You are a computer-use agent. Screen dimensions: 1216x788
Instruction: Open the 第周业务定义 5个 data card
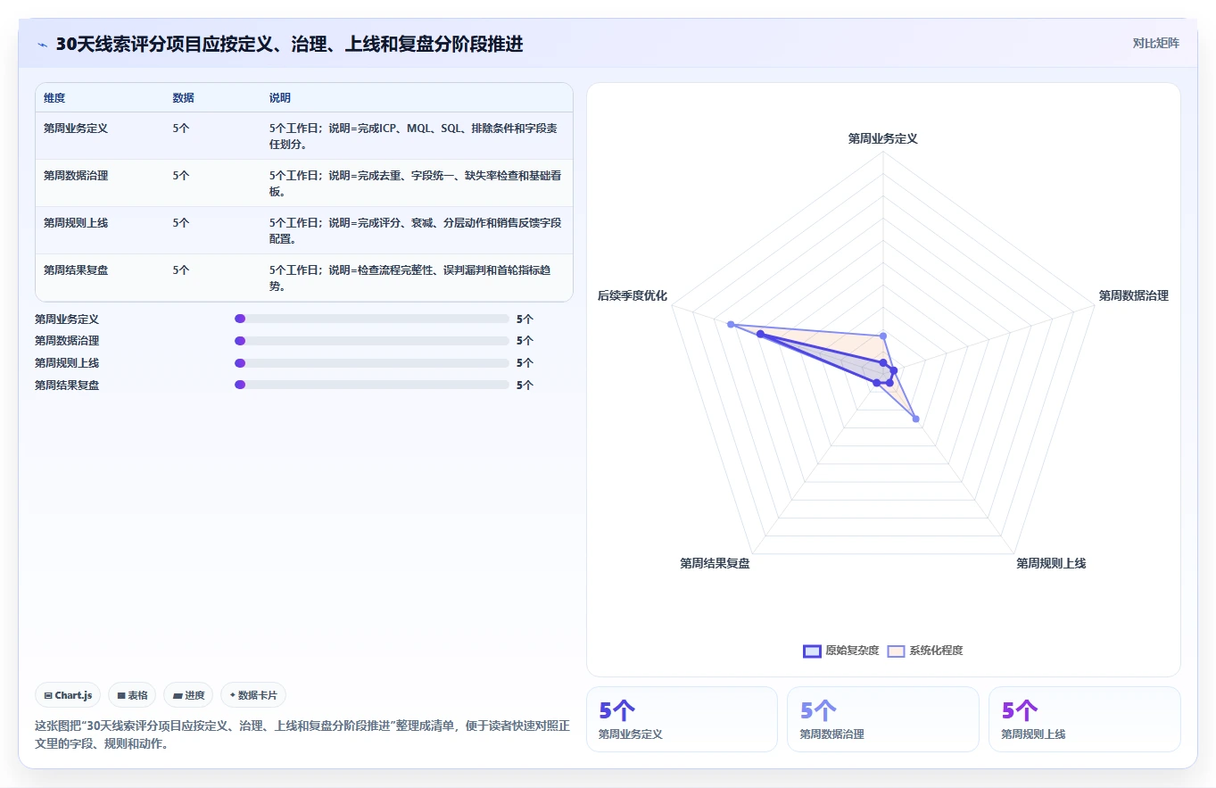tap(682, 719)
